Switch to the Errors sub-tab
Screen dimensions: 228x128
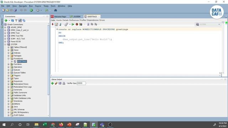click(x=102, y=20)
